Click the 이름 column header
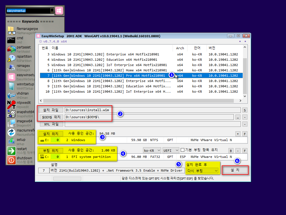 111,48
